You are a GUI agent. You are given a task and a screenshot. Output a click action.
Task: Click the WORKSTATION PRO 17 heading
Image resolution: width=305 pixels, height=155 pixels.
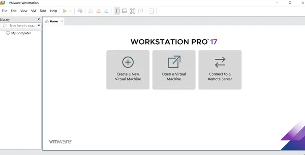174,42
